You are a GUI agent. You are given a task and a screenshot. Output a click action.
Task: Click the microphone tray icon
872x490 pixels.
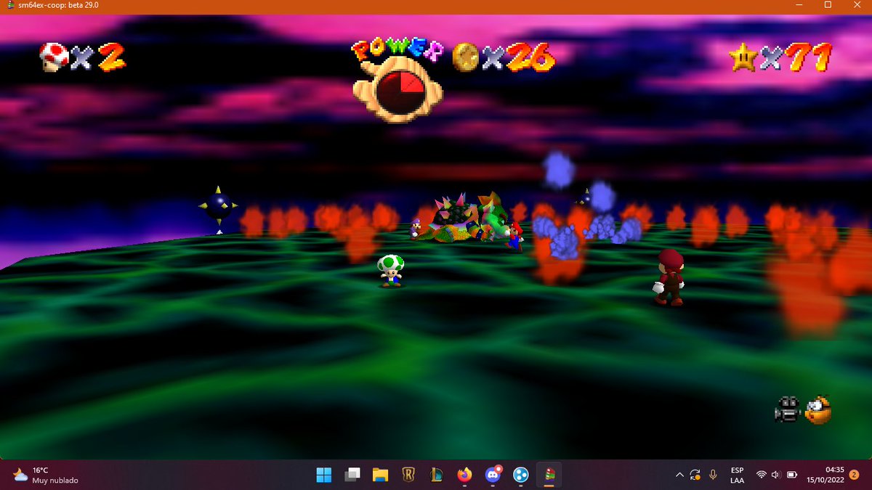coord(714,475)
